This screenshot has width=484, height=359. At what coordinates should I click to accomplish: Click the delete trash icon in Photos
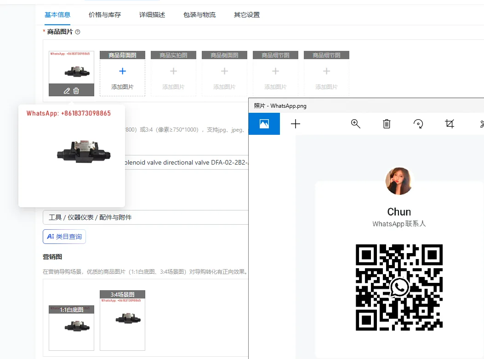pos(387,124)
